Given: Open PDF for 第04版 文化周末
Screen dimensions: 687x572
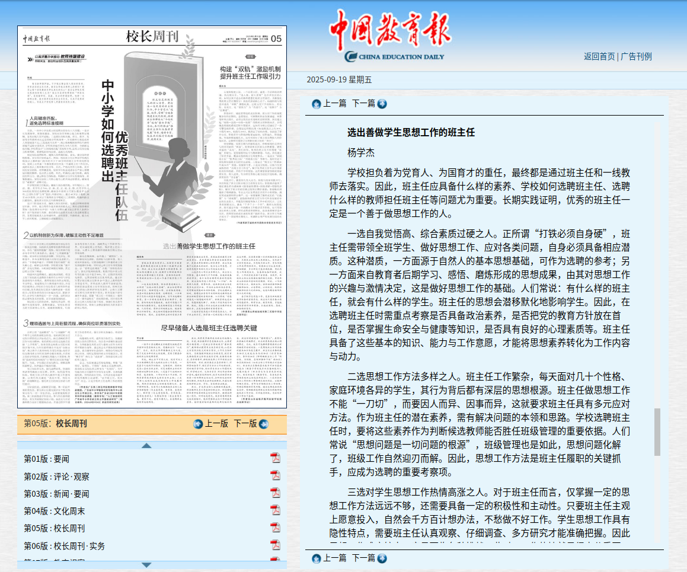Looking at the screenshot, I should coord(275,510).
